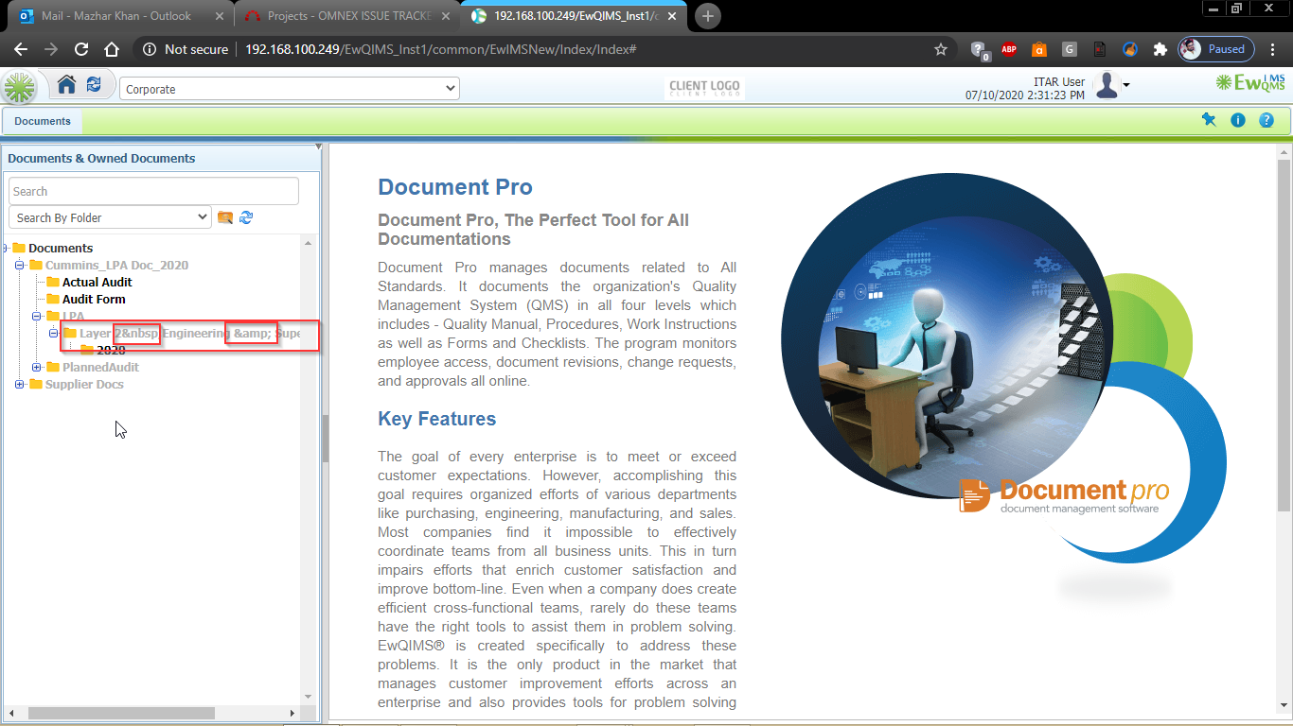Select the PlannedAudit folder

click(x=100, y=367)
